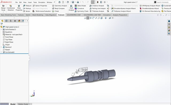Switch to the SOLIDWORKS CAM tab

(x=74, y=15)
